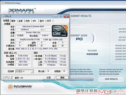Minimize the CPU-Z window

(x=55, y=16)
